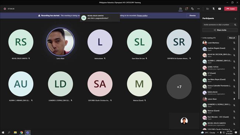The width and height of the screenshot is (240, 135).
Task: Click lalaine.duran mic icon in participants list
Action: (234, 93)
